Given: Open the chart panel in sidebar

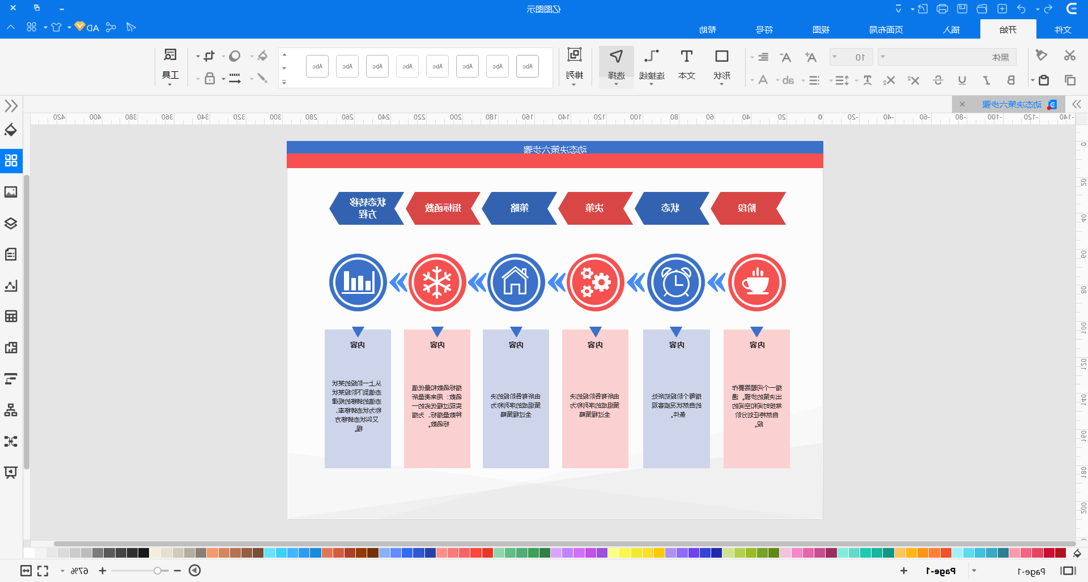Looking at the screenshot, I should tap(11, 285).
